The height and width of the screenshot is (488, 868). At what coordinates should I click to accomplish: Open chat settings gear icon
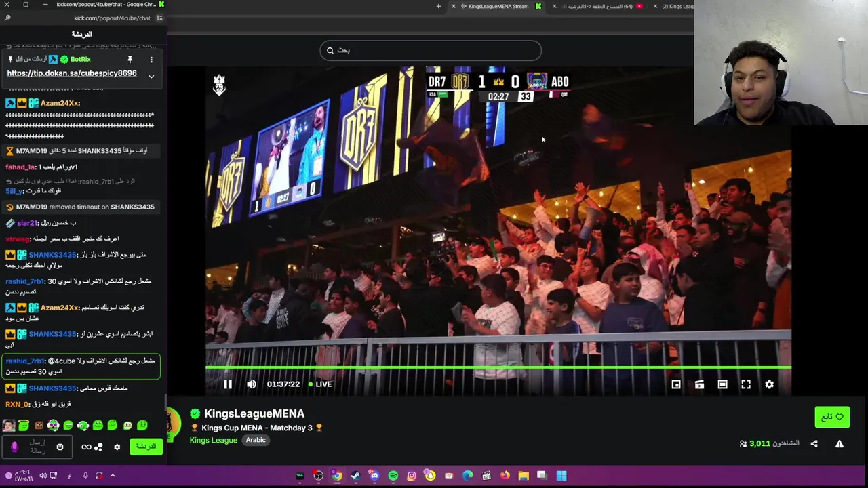click(117, 447)
